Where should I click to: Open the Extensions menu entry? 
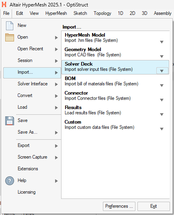(28, 169)
